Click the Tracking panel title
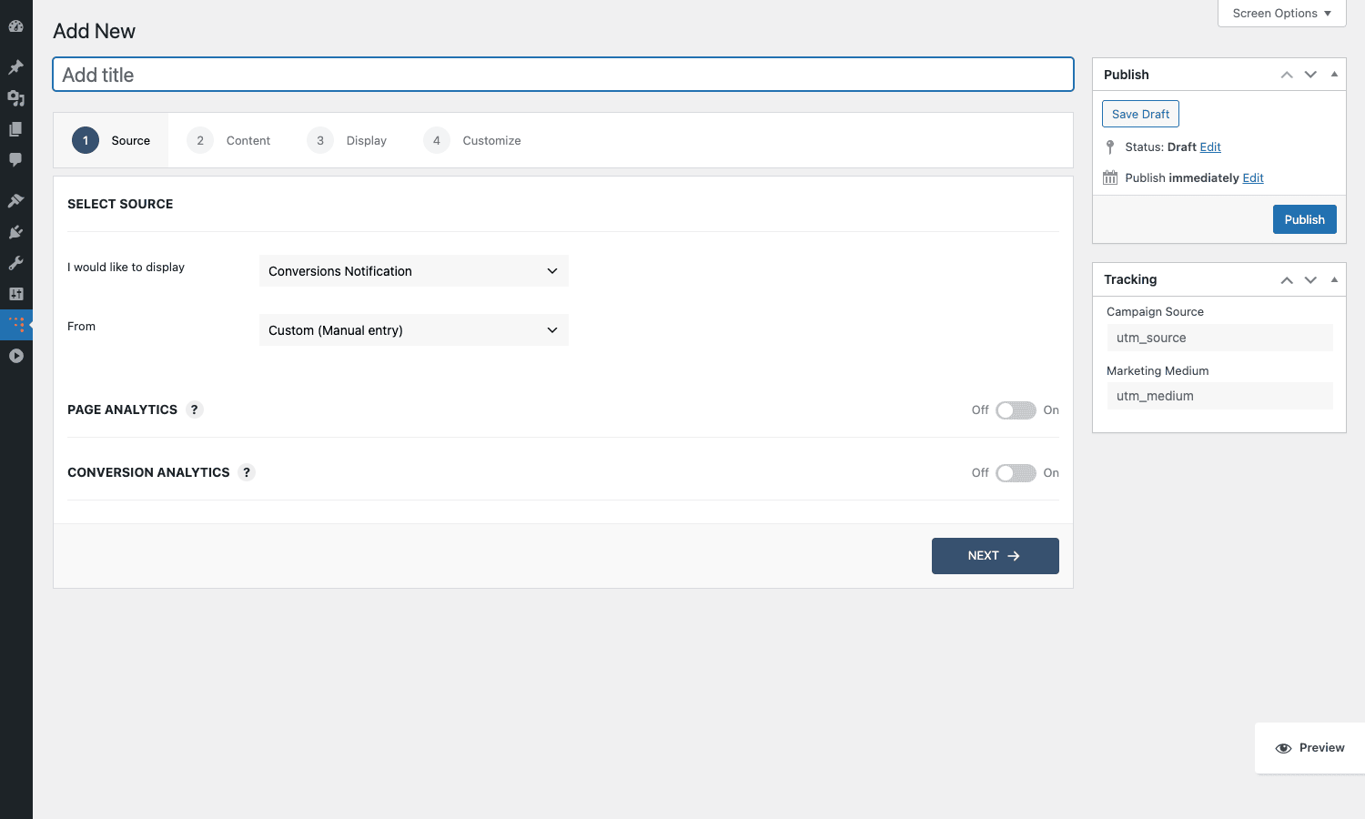Viewport: 1365px width, 819px height. 1130,279
